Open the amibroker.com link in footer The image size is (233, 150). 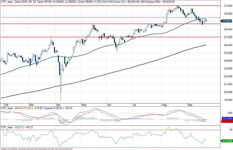pyautogui.click(x=64, y=149)
